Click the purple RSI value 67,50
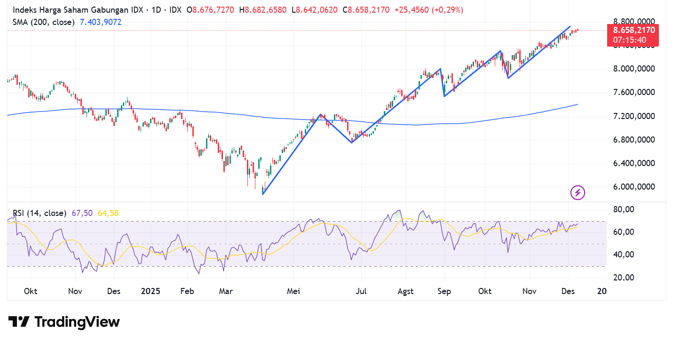Viewport: 673px width, 343px height. click(x=83, y=213)
